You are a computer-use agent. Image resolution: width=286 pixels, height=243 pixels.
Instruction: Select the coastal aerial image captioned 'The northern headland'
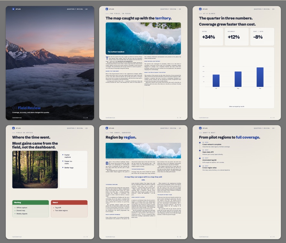(143, 38)
